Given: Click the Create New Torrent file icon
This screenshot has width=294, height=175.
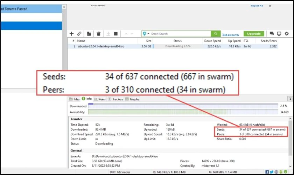Looking at the screenshot, I should [x=89, y=34].
